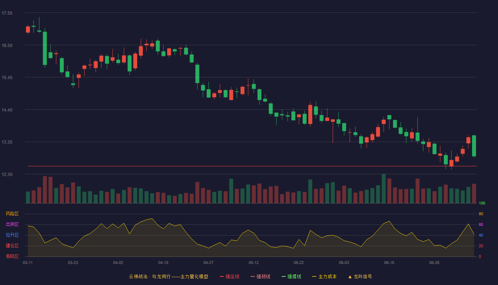Screen dimensions: 498x285
Task: Click the 低吸区 zone label
Action: (12, 256)
